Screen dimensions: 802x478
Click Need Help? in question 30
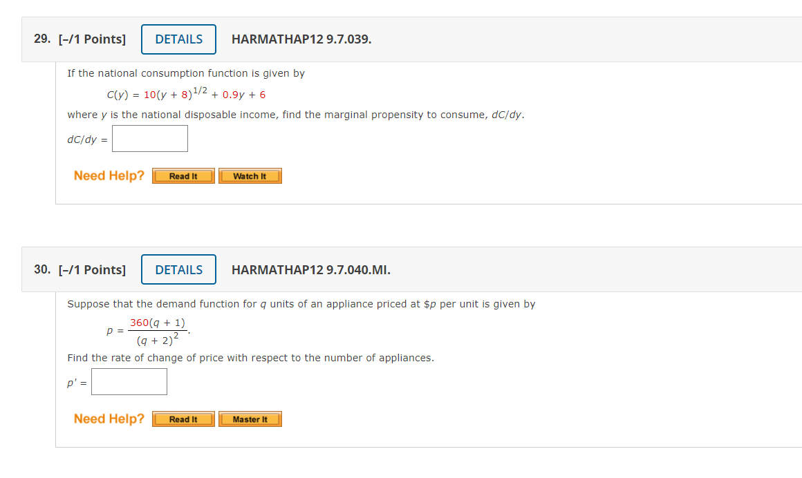(109, 419)
